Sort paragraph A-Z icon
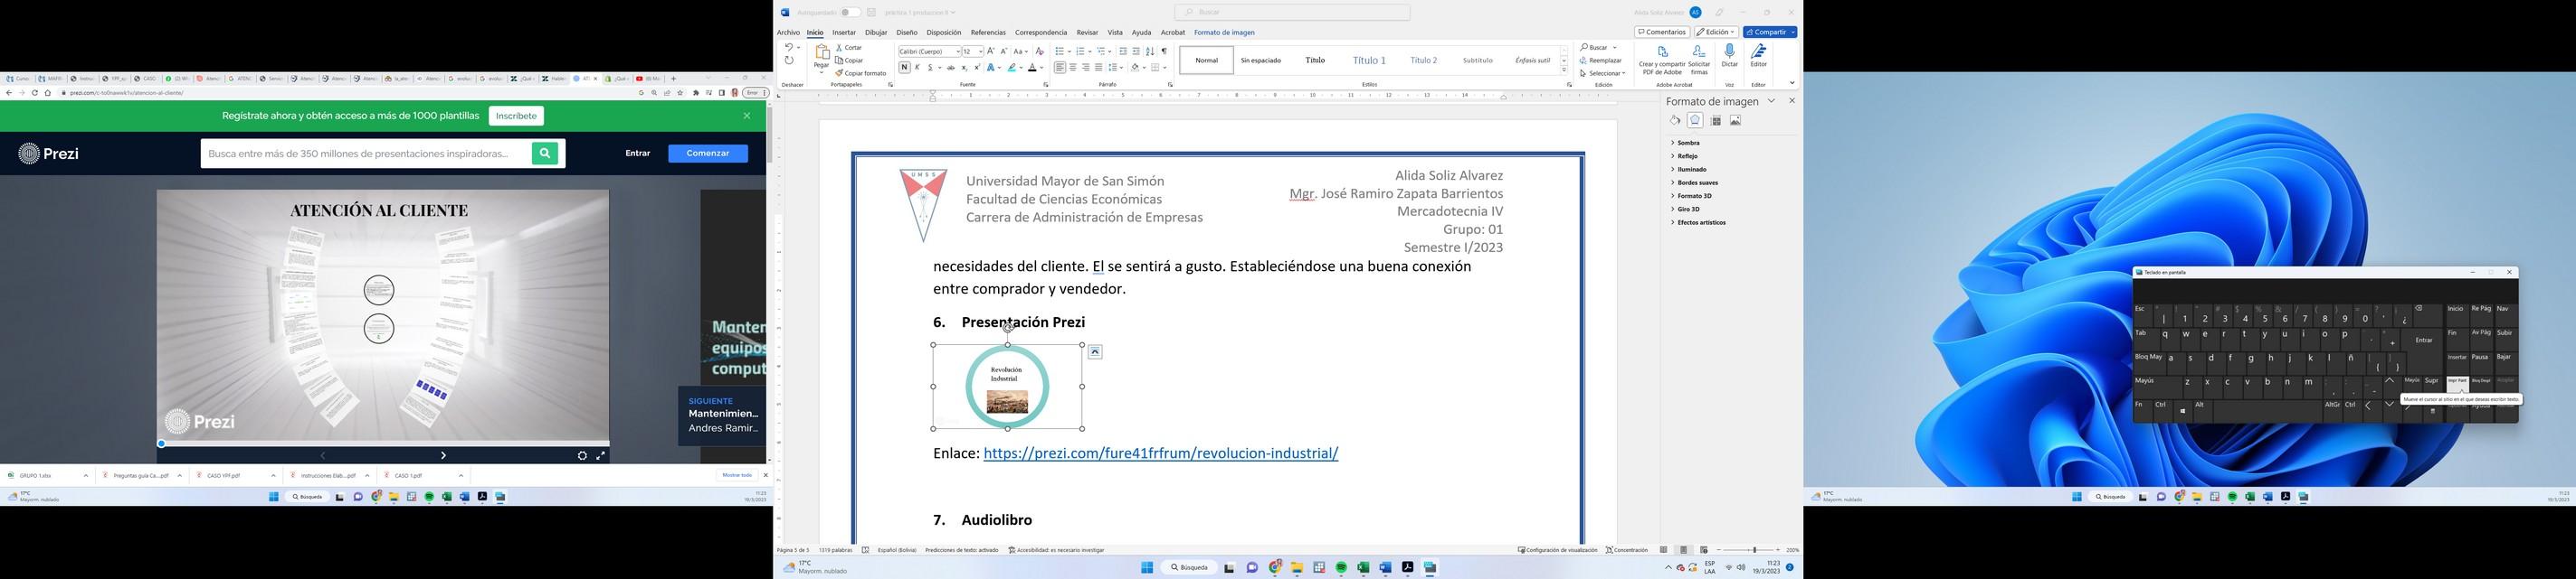2576x579 pixels. pos(1151,51)
